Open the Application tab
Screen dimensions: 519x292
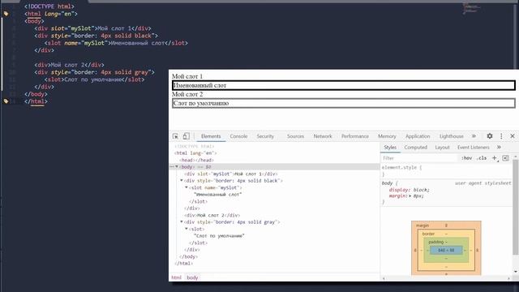pos(418,136)
